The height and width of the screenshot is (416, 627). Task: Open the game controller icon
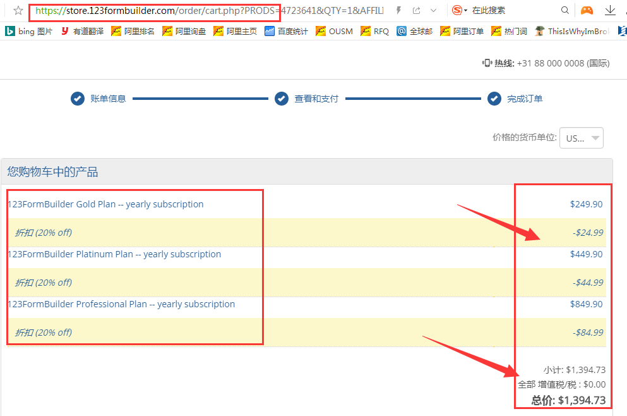(587, 10)
